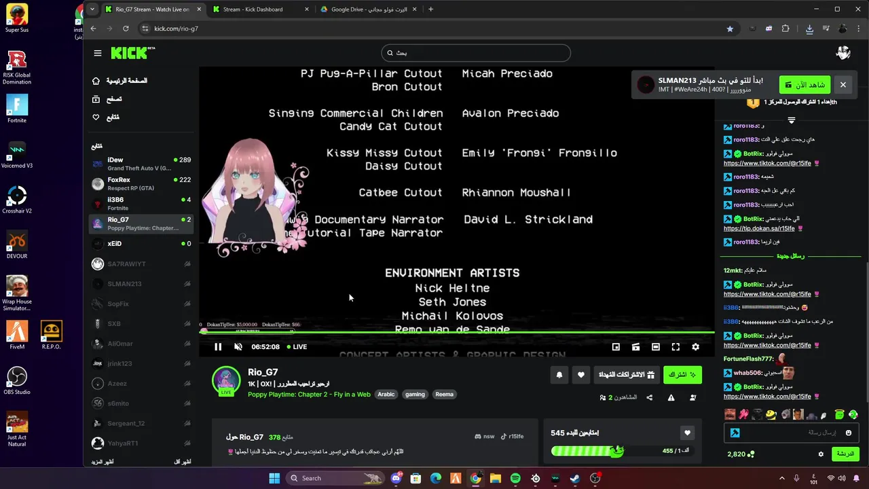The width and height of the screenshot is (869, 489).
Task: Open SLMAN213 channel in sidebar
Action: tap(141, 284)
